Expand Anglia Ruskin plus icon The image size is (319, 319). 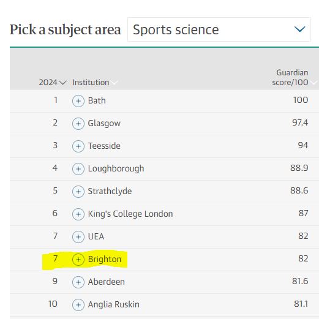pyautogui.click(x=78, y=305)
